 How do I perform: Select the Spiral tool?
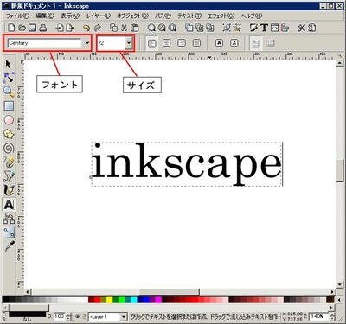(x=9, y=149)
